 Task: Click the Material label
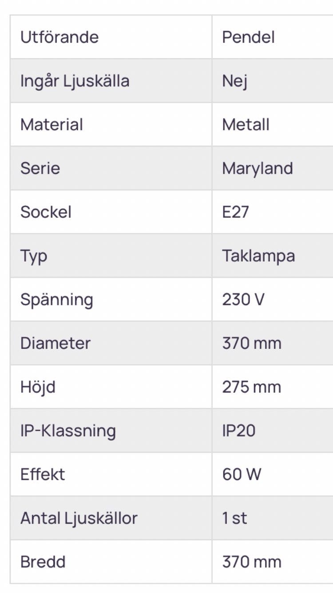pyautogui.click(x=52, y=124)
